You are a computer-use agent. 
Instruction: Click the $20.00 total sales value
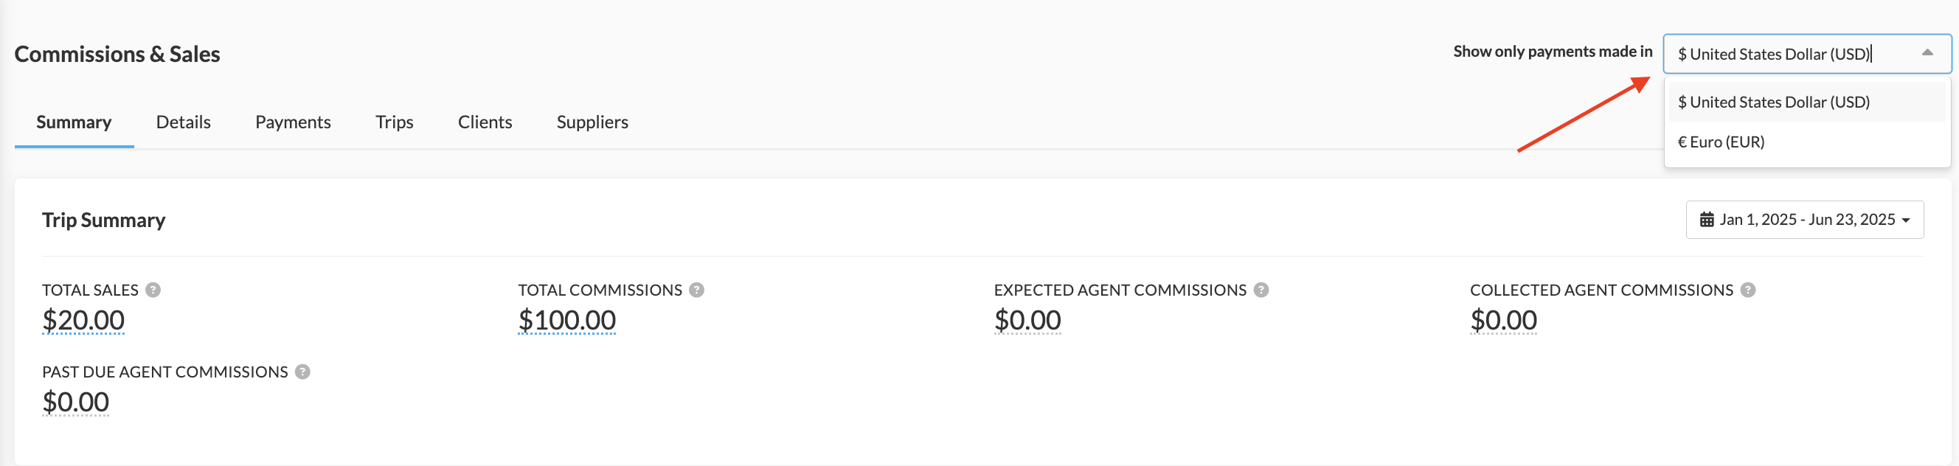[83, 320]
